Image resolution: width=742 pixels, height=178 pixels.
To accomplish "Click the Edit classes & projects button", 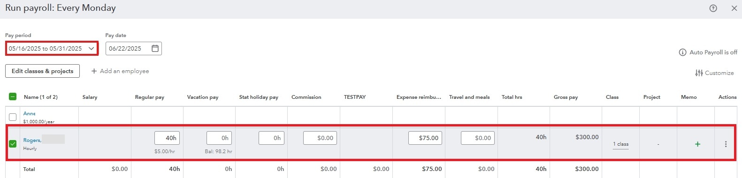I will tap(42, 71).
